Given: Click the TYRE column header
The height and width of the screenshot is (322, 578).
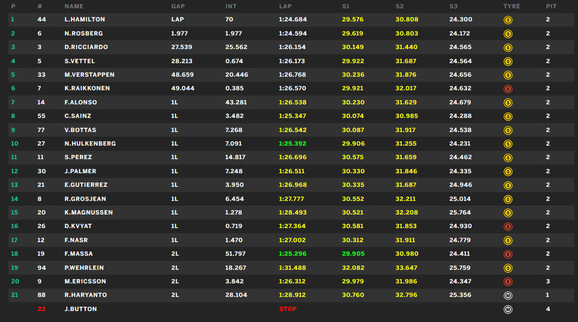Looking at the screenshot, I should click(511, 6).
